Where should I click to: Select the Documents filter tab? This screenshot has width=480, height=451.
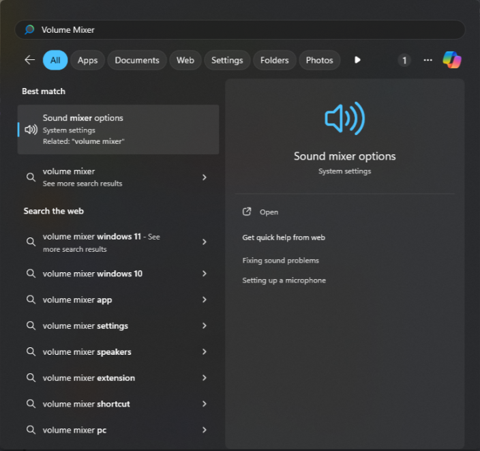pyautogui.click(x=137, y=60)
